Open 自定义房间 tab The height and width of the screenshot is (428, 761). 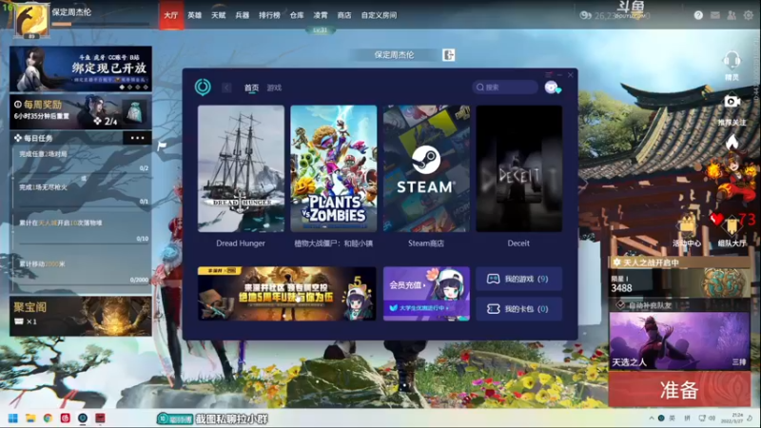coord(379,15)
